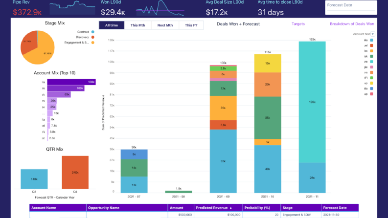Click the Discovery legend red dot
The width and height of the screenshot is (388, 218).
tap(93, 37)
